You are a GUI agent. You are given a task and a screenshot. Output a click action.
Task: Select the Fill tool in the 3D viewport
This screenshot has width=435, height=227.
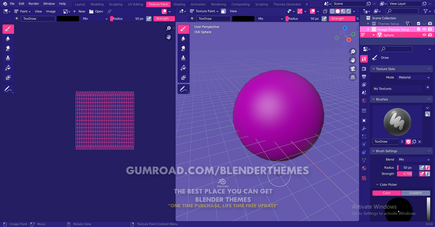click(184, 68)
